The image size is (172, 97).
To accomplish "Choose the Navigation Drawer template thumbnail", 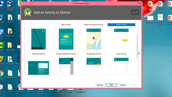I will coord(66,66).
